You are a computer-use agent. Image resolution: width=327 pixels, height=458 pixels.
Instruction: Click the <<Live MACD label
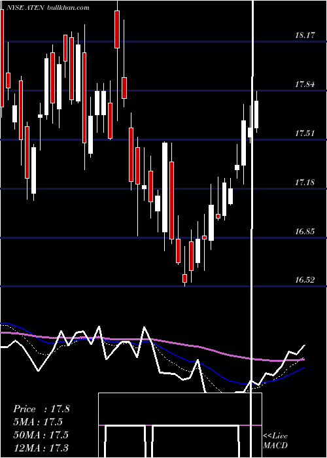pyautogui.click(x=275, y=441)
